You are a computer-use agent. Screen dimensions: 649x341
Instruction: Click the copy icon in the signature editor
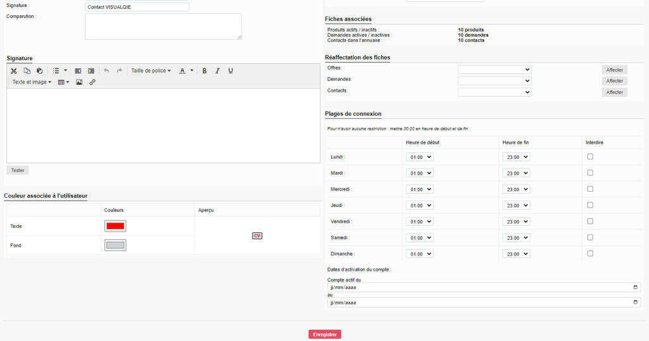27,71
